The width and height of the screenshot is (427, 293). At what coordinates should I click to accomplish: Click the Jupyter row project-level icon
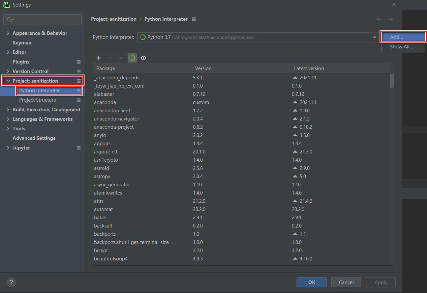(x=79, y=148)
